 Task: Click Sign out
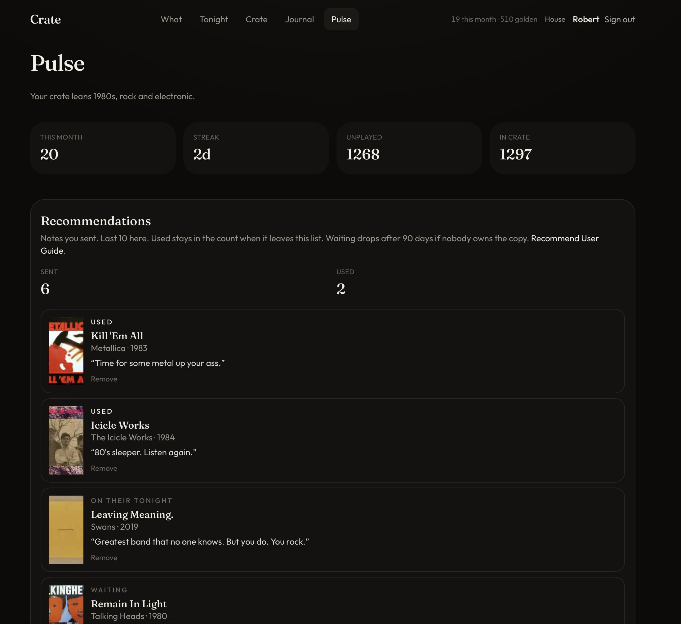click(x=620, y=19)
